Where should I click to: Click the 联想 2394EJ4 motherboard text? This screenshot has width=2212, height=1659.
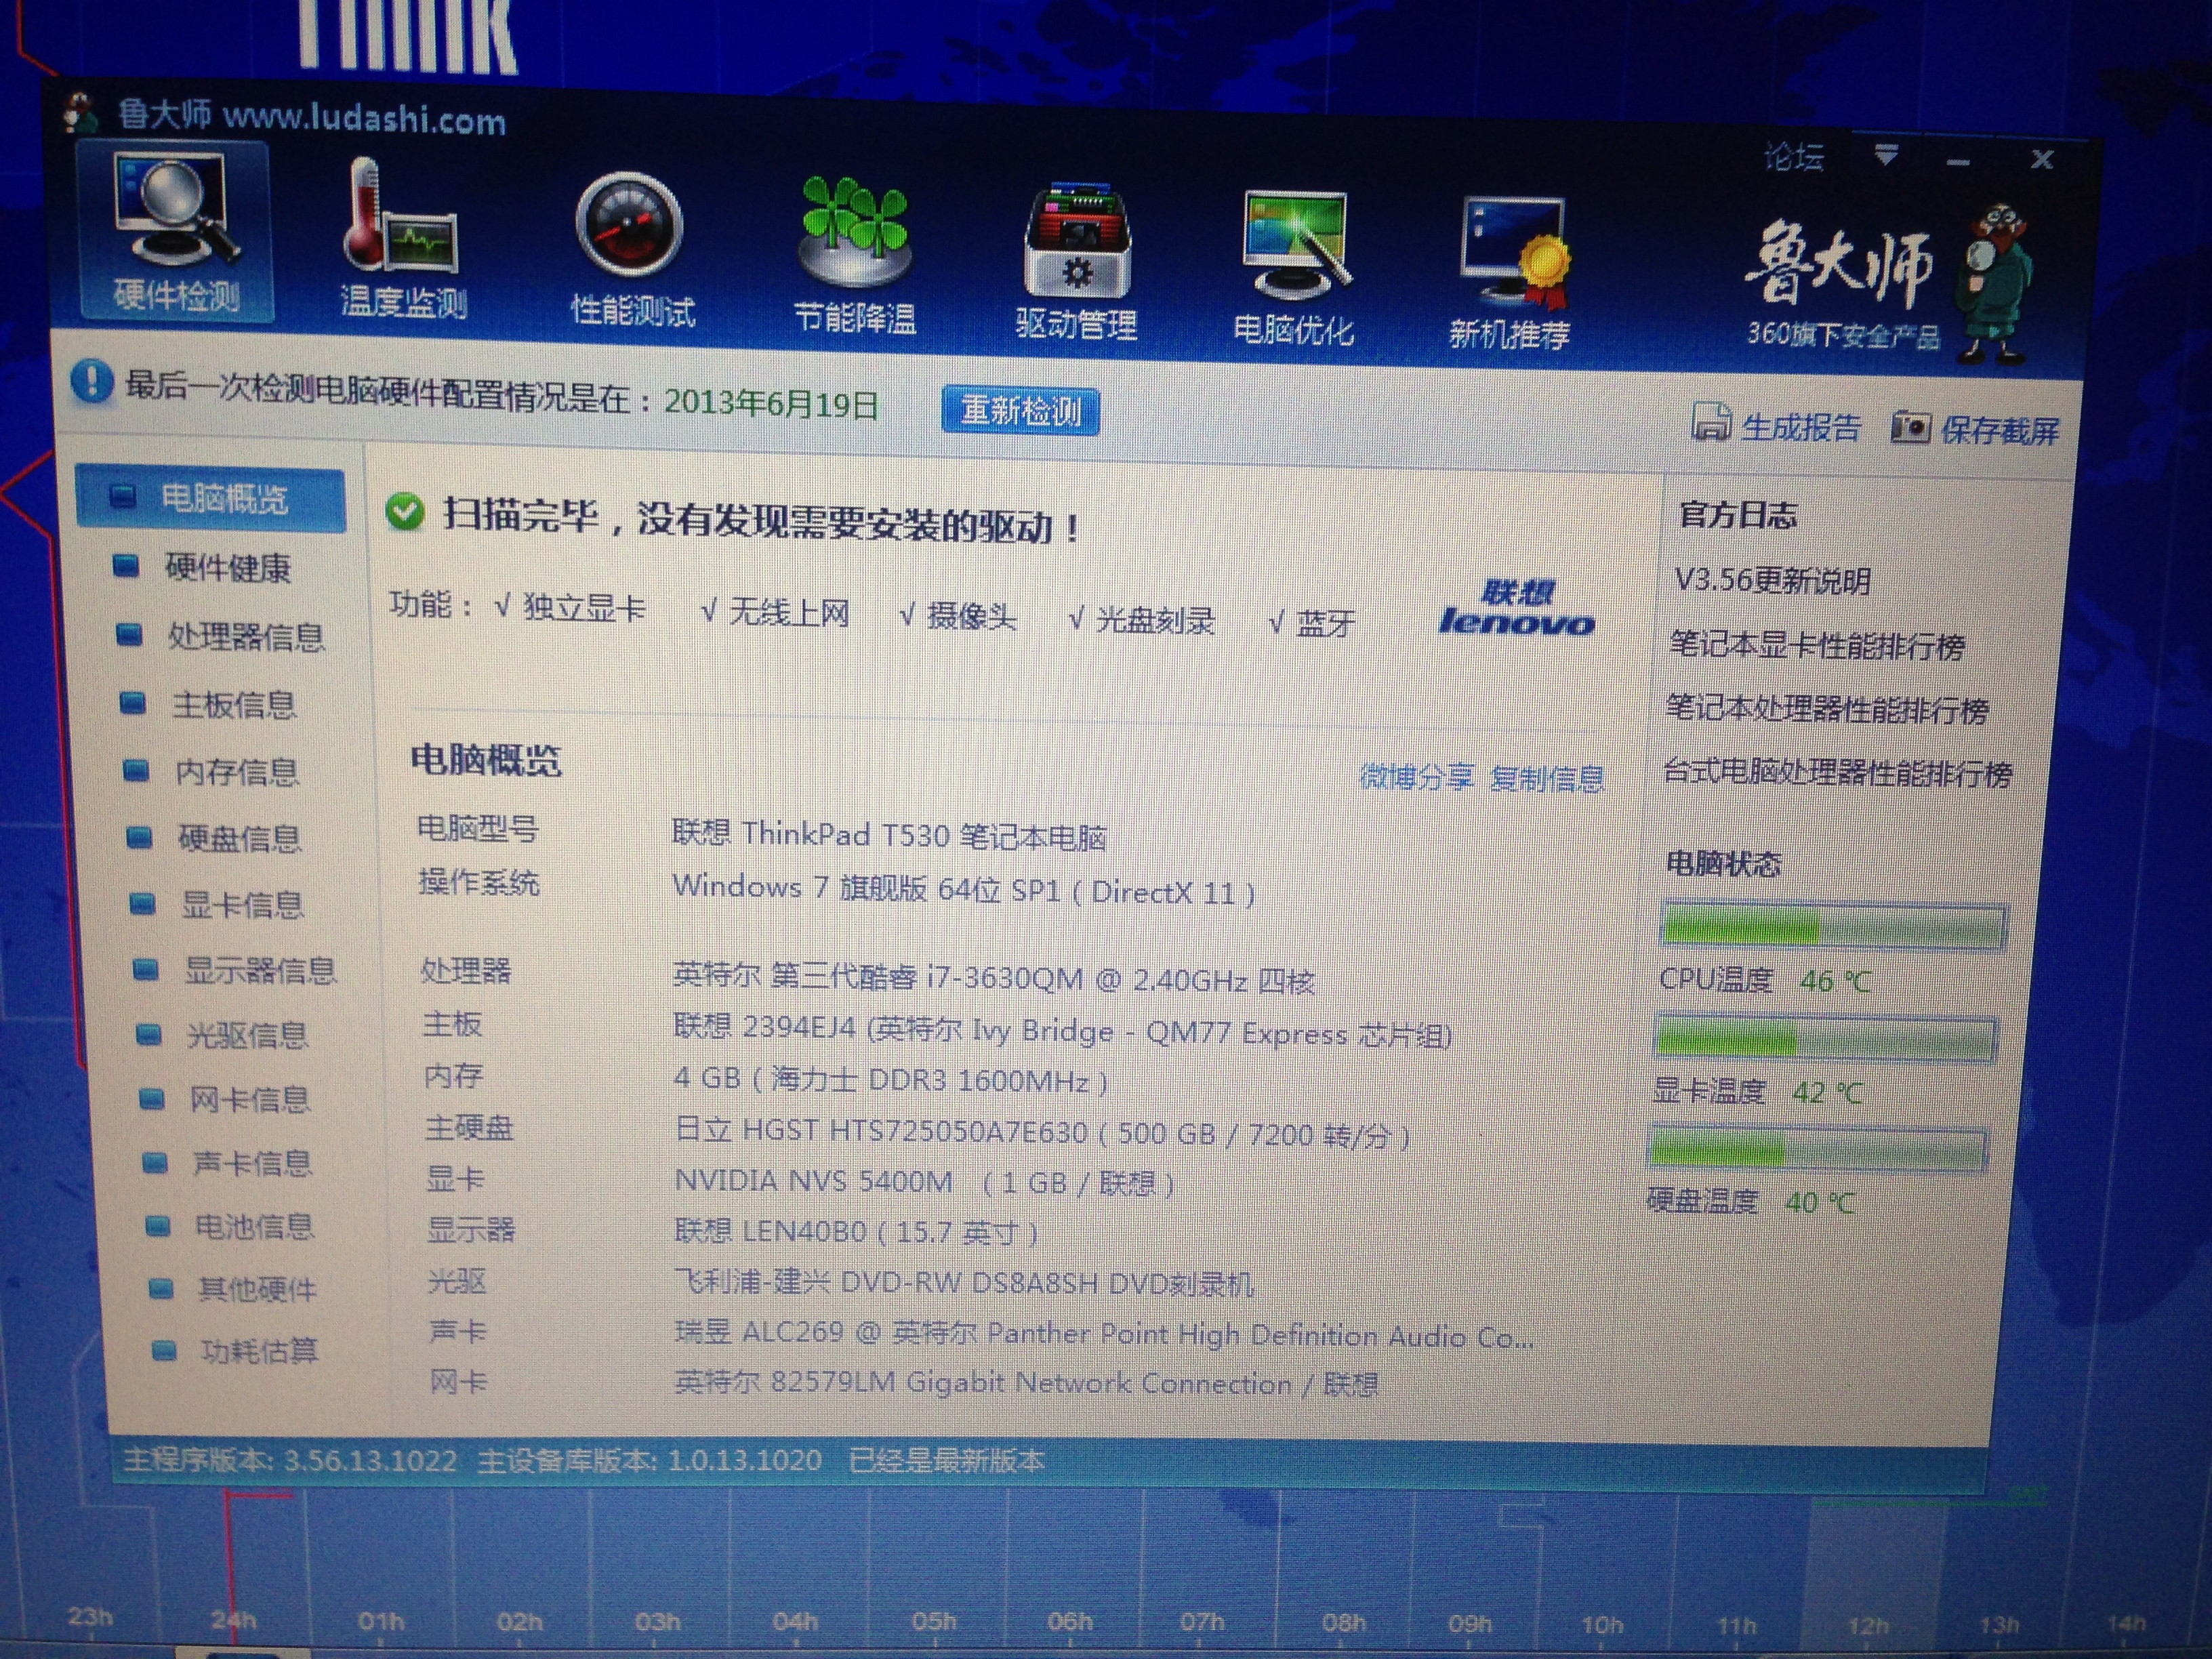coord(1062,1030)
